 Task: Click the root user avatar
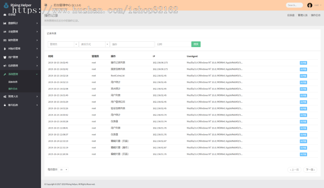(310, 5)
